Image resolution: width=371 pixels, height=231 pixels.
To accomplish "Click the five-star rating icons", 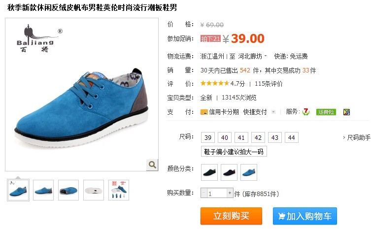I will [x=215, y=83].
